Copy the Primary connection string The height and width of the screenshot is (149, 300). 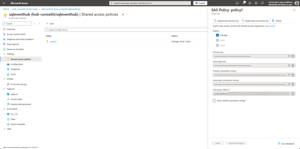tap(293, 75)
